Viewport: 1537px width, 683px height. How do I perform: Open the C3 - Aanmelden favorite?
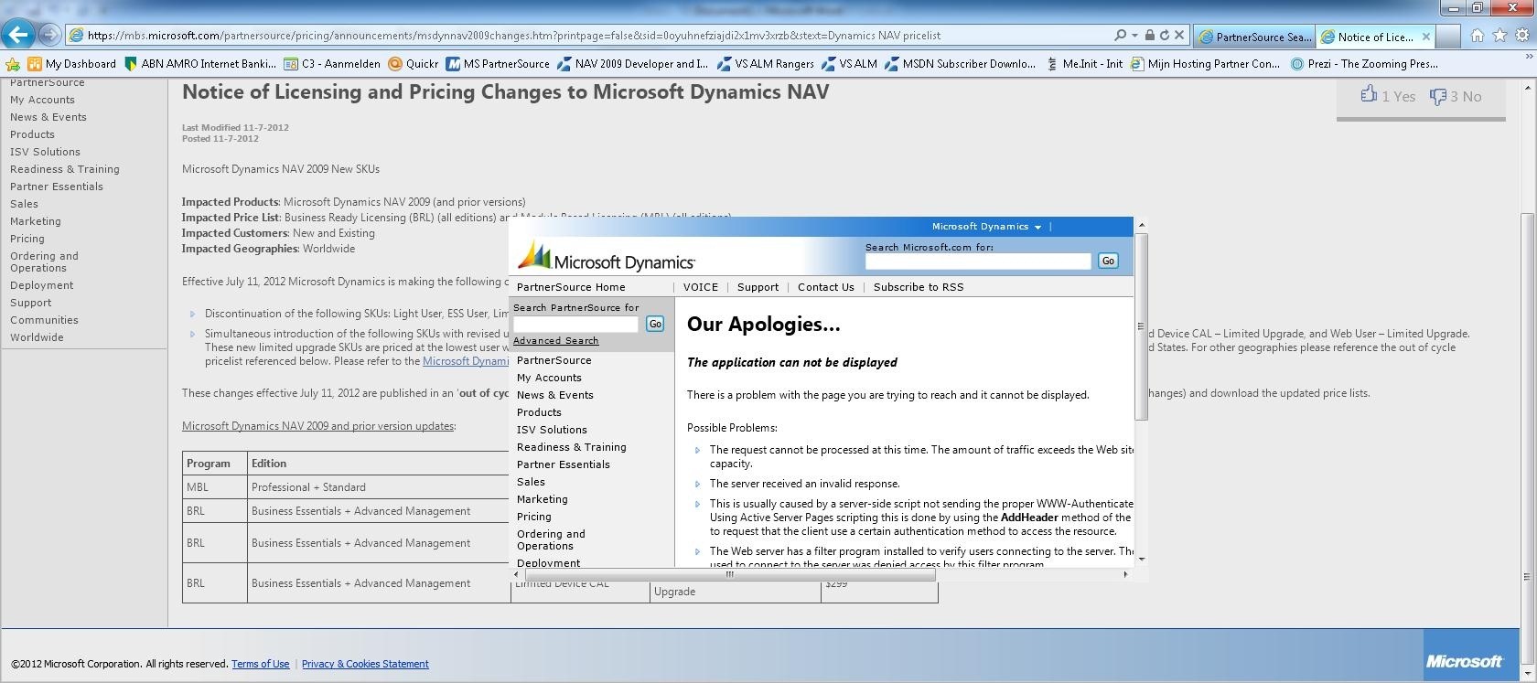(332, 64)
